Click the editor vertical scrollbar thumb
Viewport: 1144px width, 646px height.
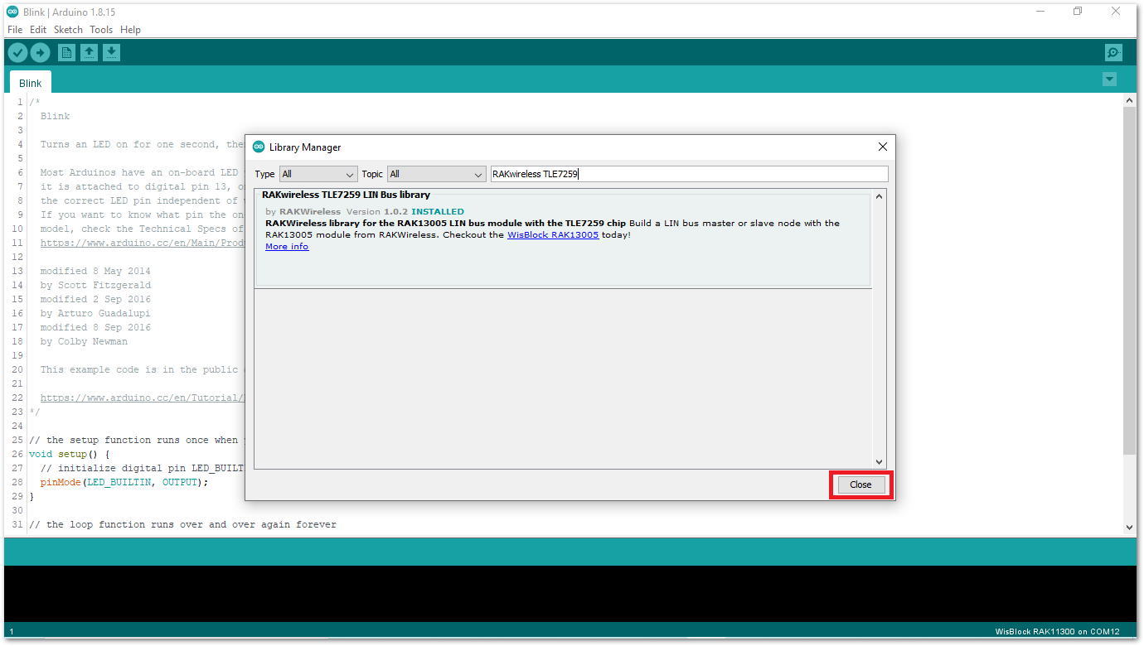point(1129,280)
